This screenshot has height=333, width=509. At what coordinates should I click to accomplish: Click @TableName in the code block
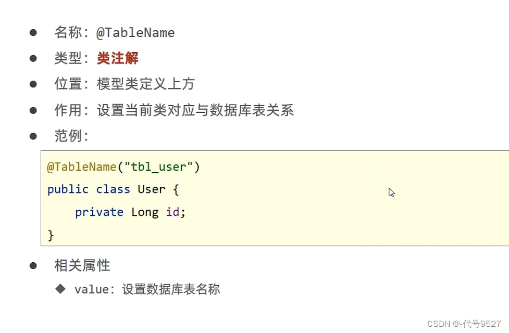click(x=82, y=167)
